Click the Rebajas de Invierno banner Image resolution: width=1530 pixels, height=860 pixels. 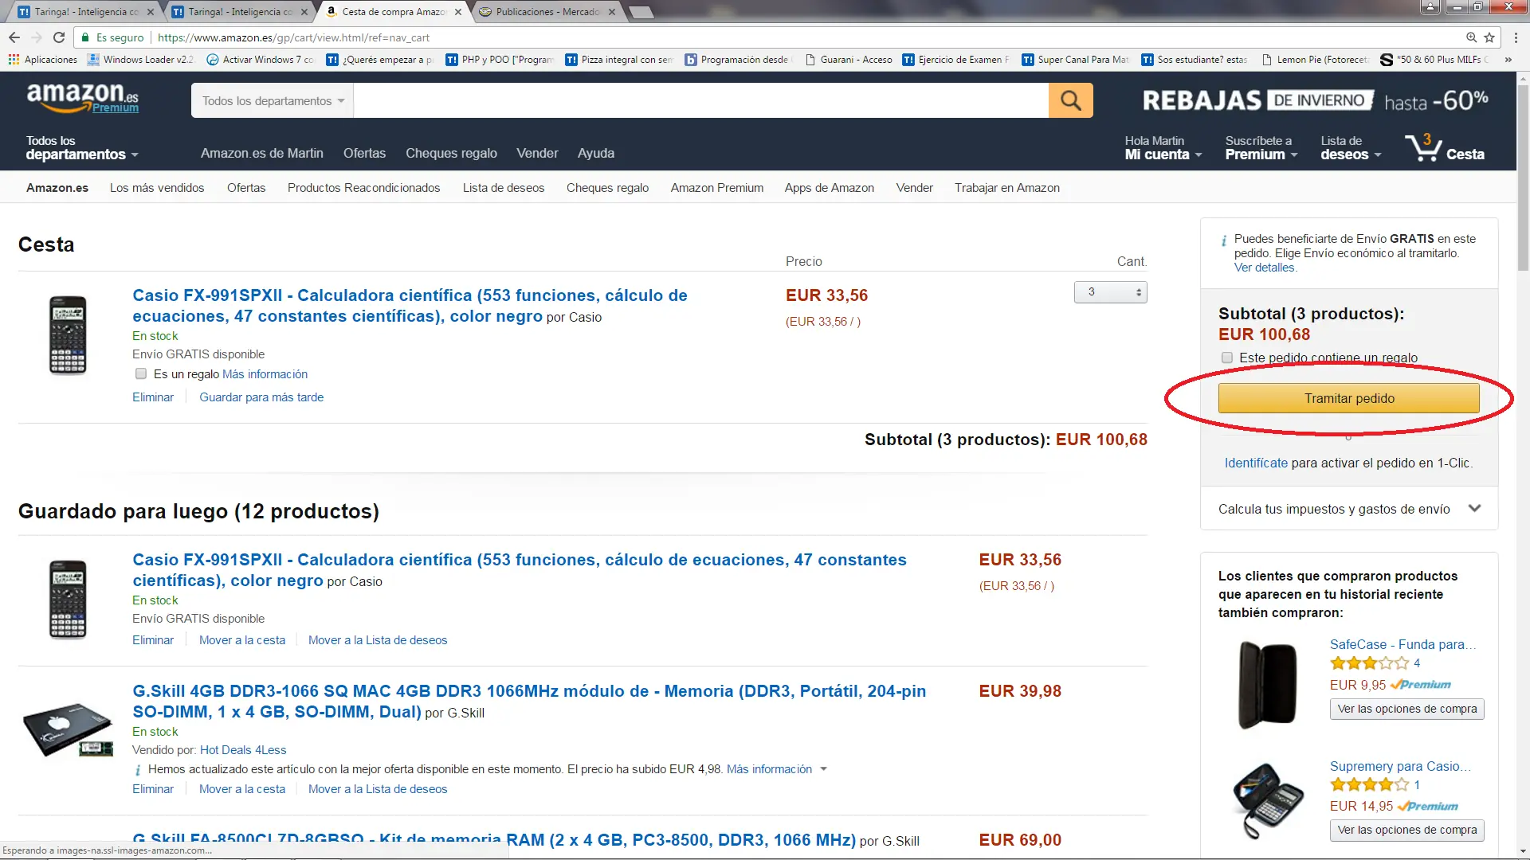coord(1315,100)
